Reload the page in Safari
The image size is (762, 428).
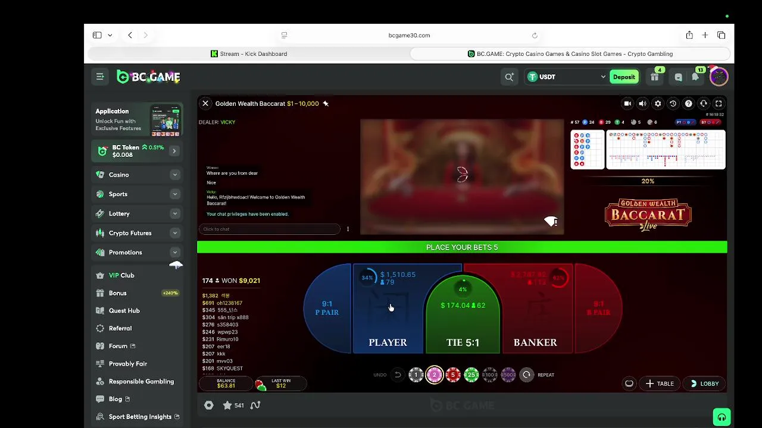535,36
